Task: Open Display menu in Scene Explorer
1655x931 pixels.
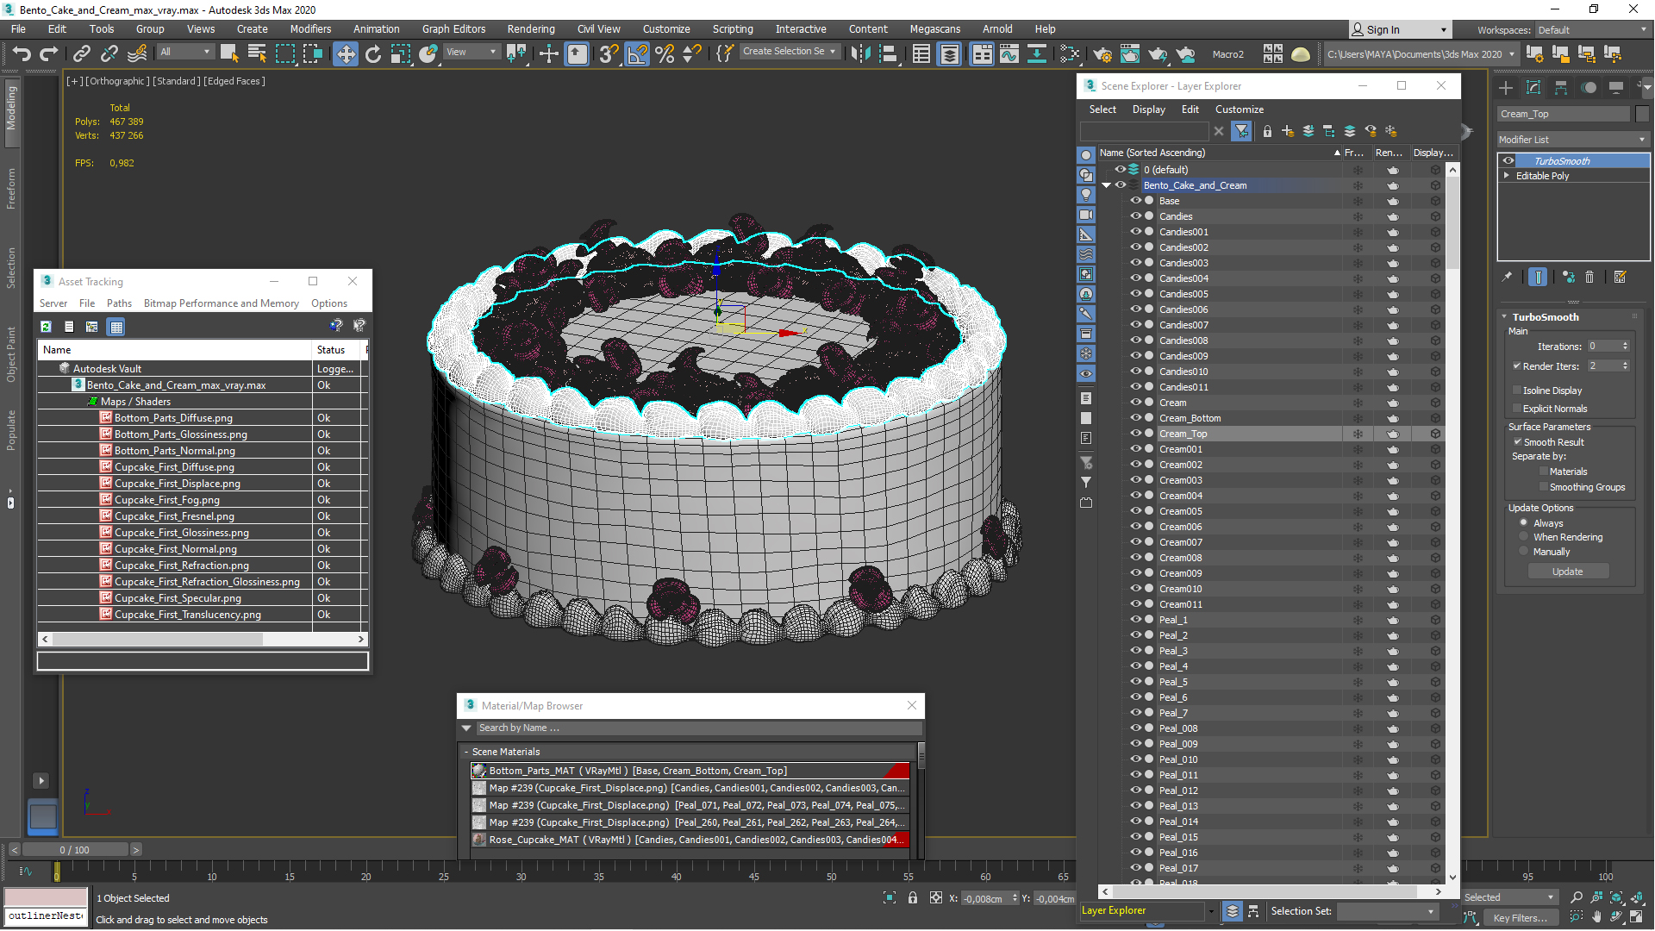Action: coord(1148,109)
